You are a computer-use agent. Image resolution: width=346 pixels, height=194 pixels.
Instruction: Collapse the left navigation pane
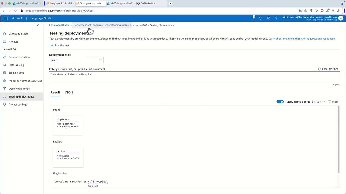38,25
